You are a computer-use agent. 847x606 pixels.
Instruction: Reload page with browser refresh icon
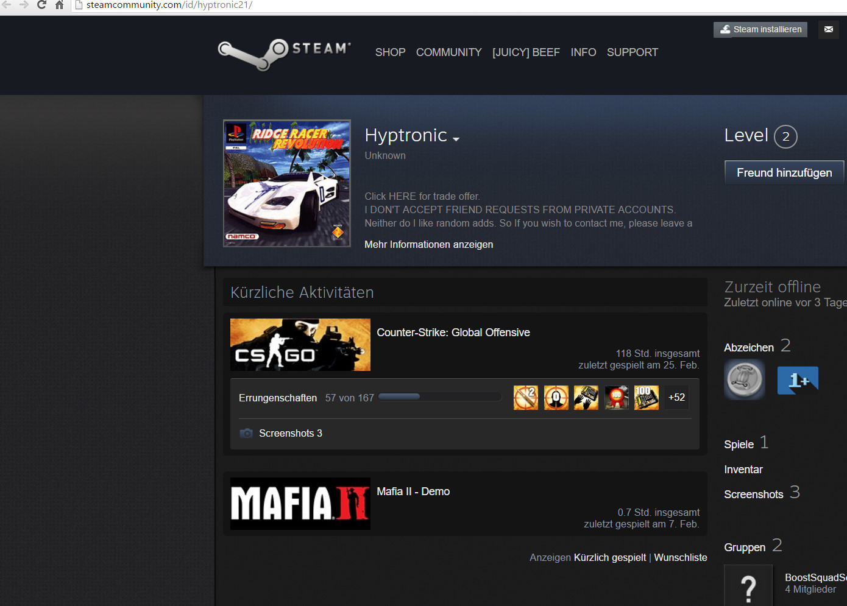[x=41, y=5]
